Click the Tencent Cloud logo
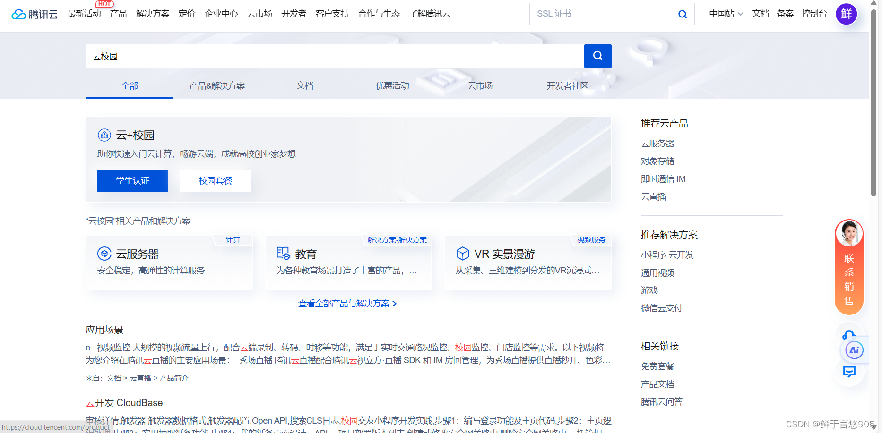Image resolution: width=882 pixels, height=433 pixels. pos(35,14)
